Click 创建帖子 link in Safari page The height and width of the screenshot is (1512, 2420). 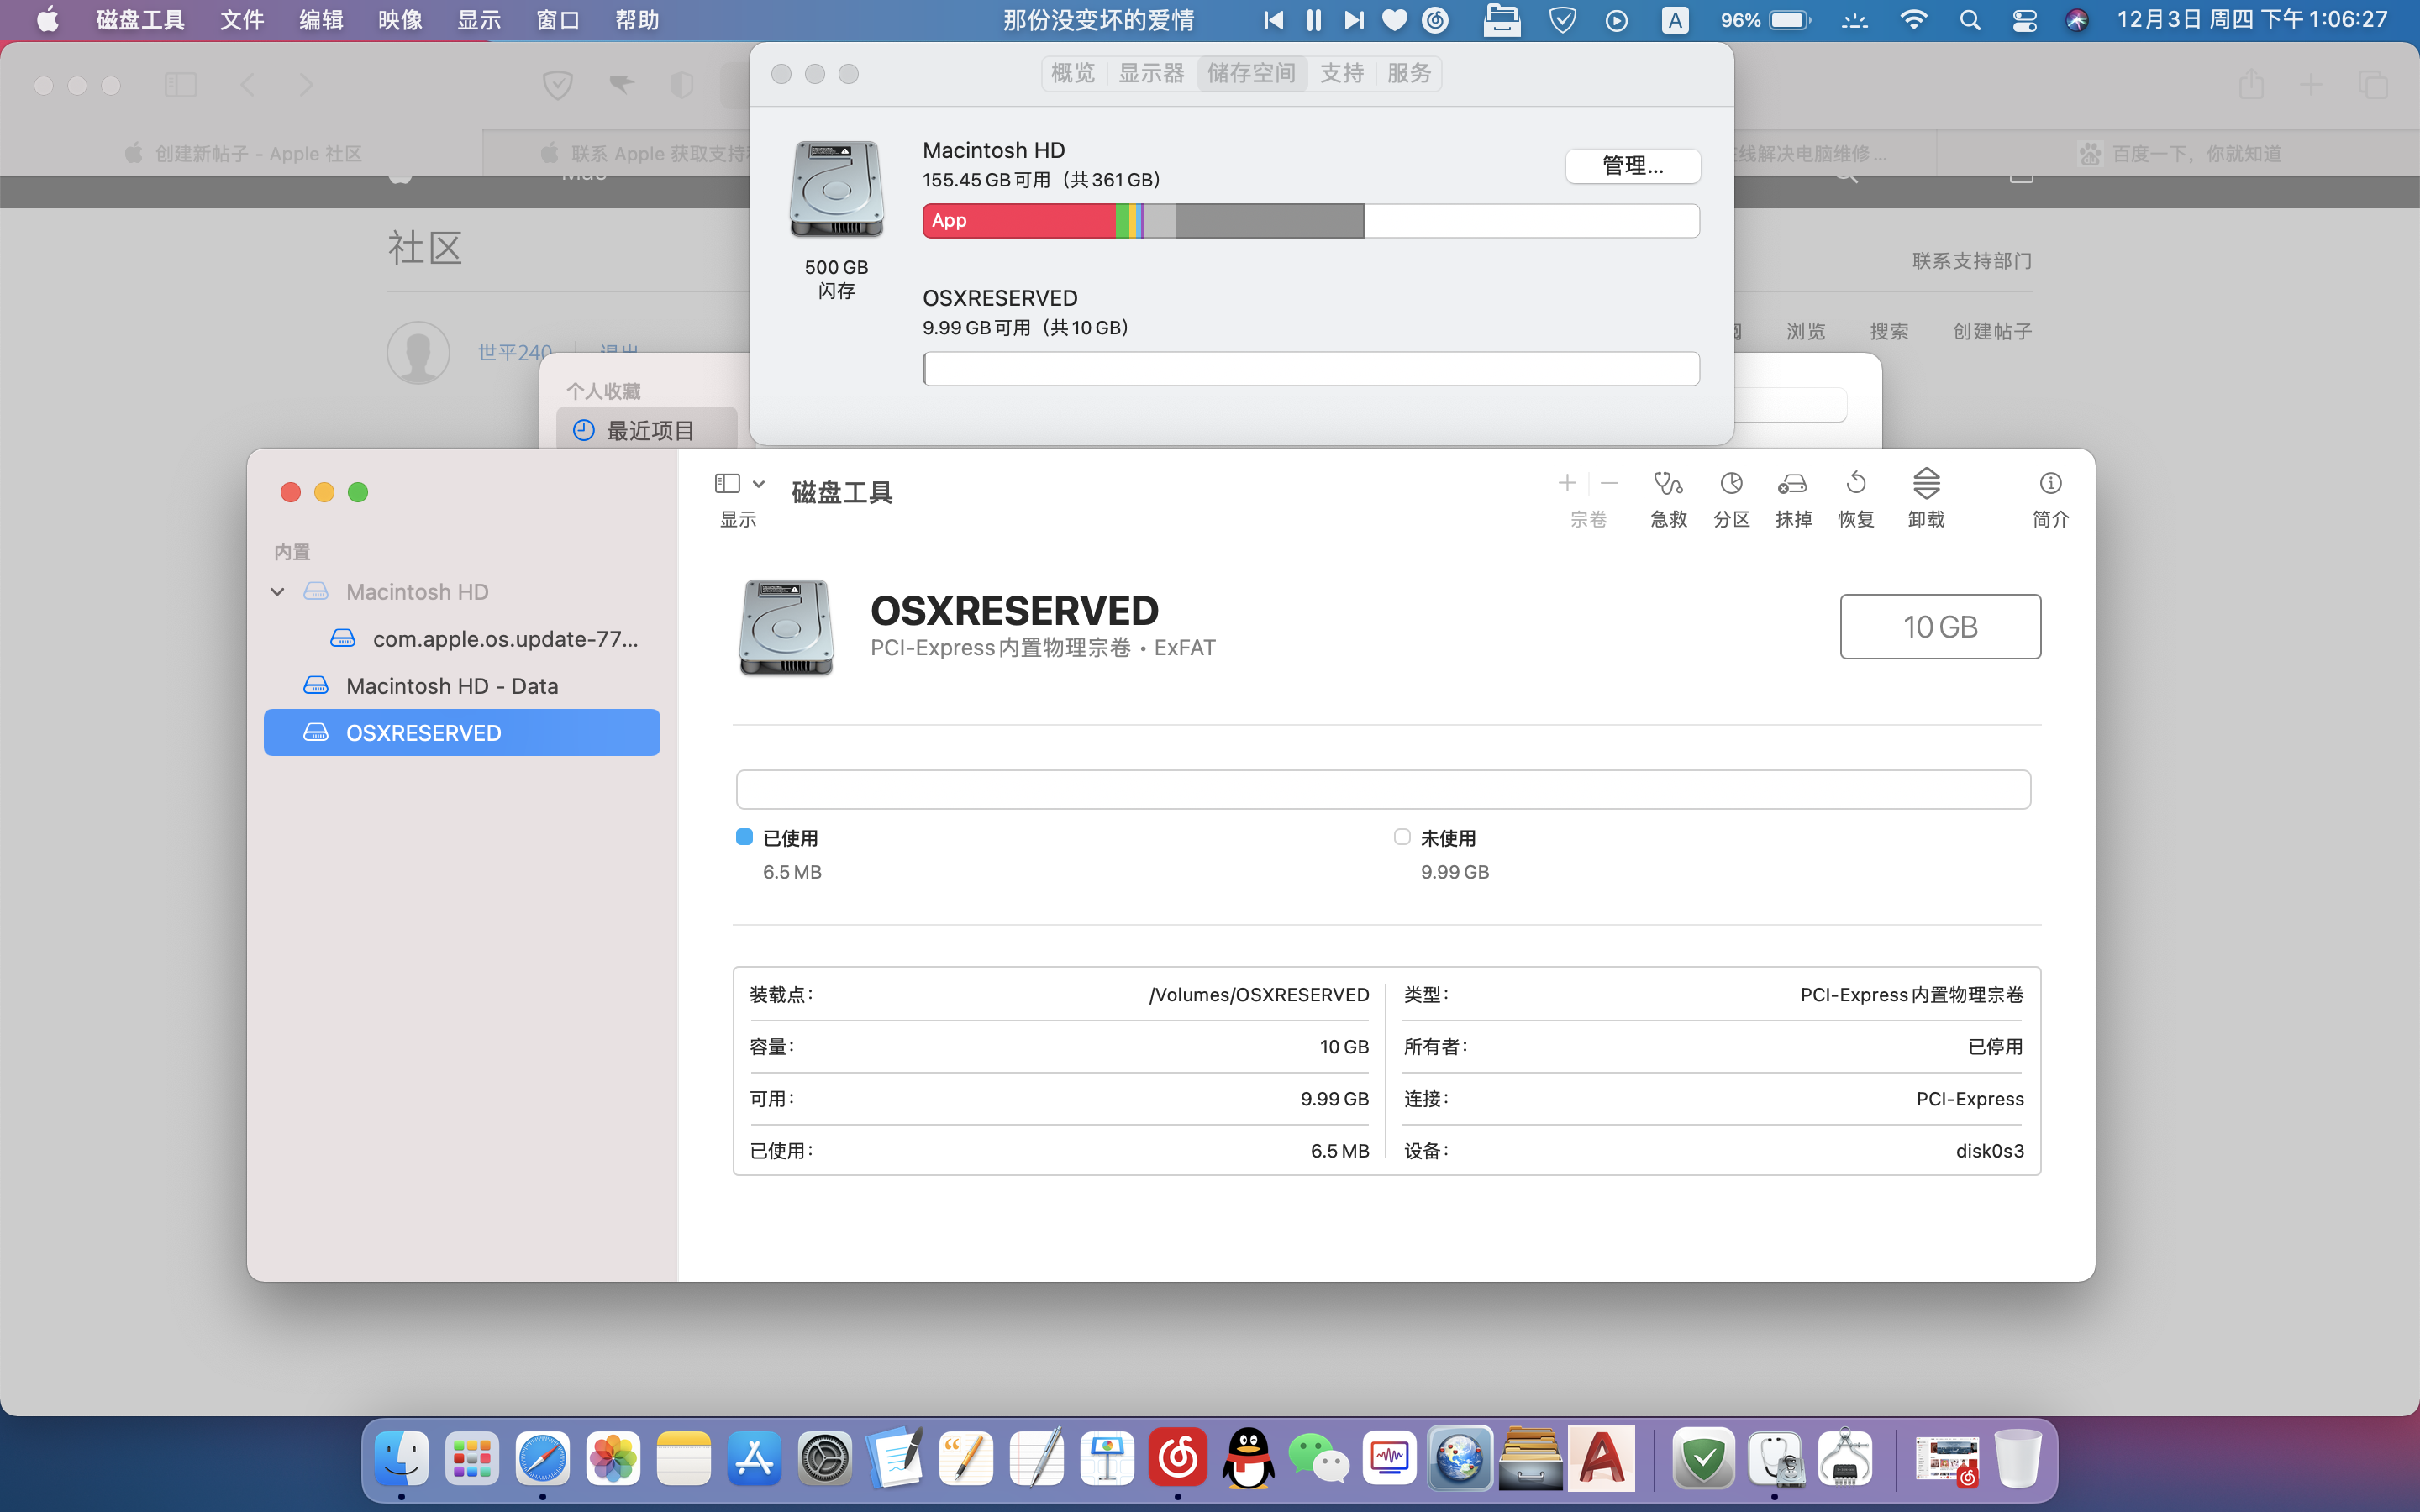coord(1992,331)
